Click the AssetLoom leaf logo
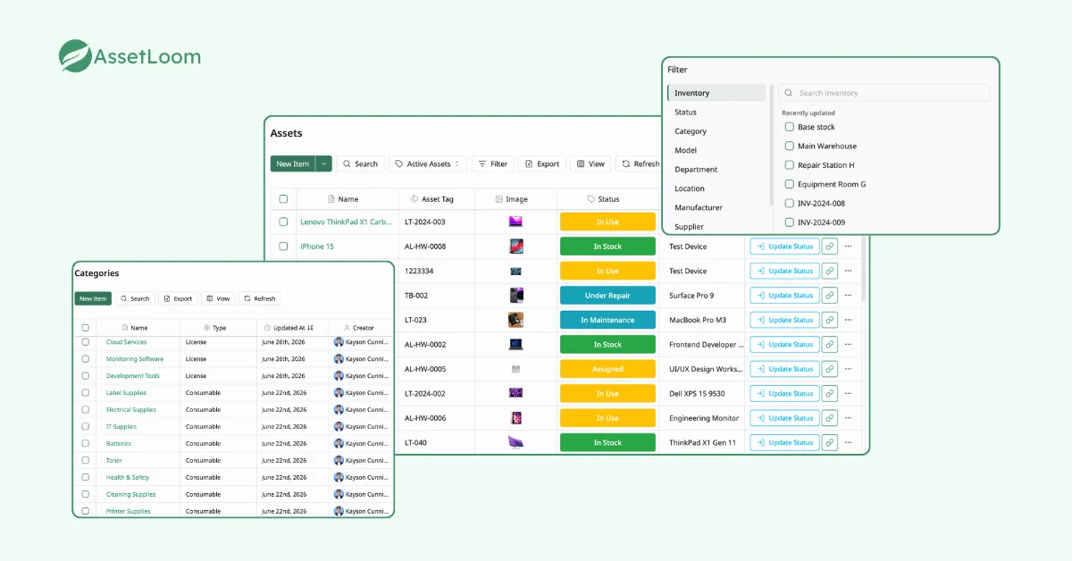Viewport: 1072px width, 561px height. [x=75, y=55]
